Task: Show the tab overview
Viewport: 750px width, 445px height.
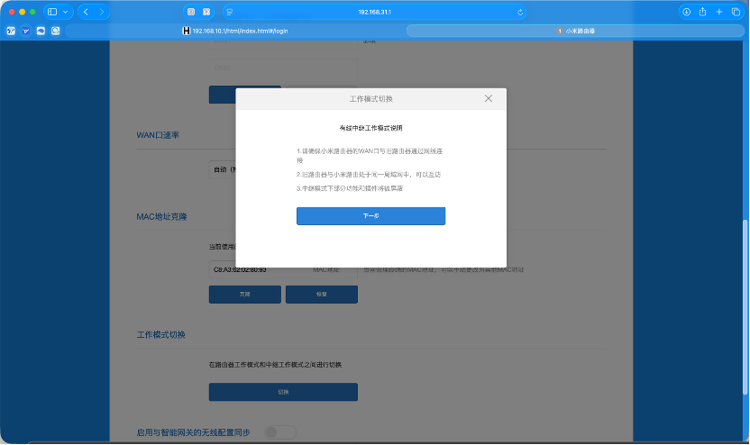Action: point(736,12)
